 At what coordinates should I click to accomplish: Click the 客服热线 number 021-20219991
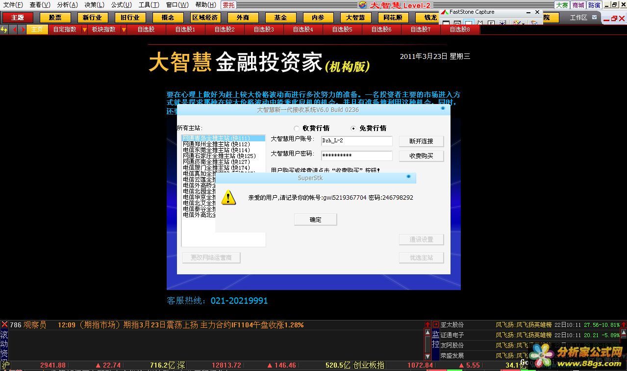[239, 300]
